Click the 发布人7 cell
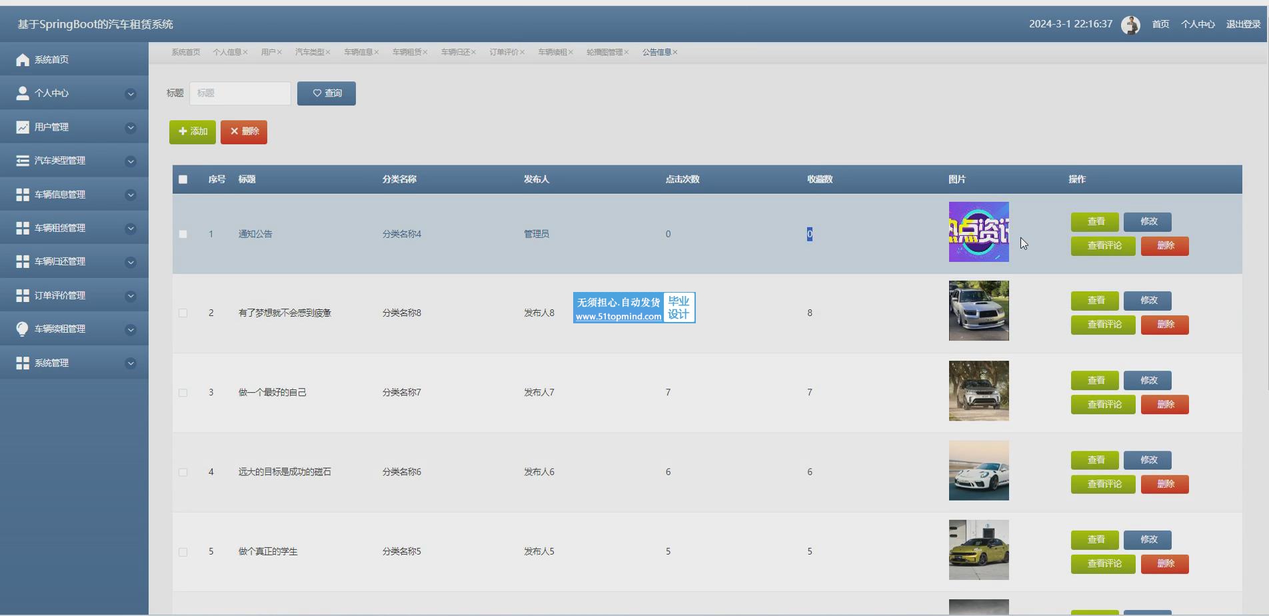The width and height of the screenshot is (1269, 616). tap(539, 393)
